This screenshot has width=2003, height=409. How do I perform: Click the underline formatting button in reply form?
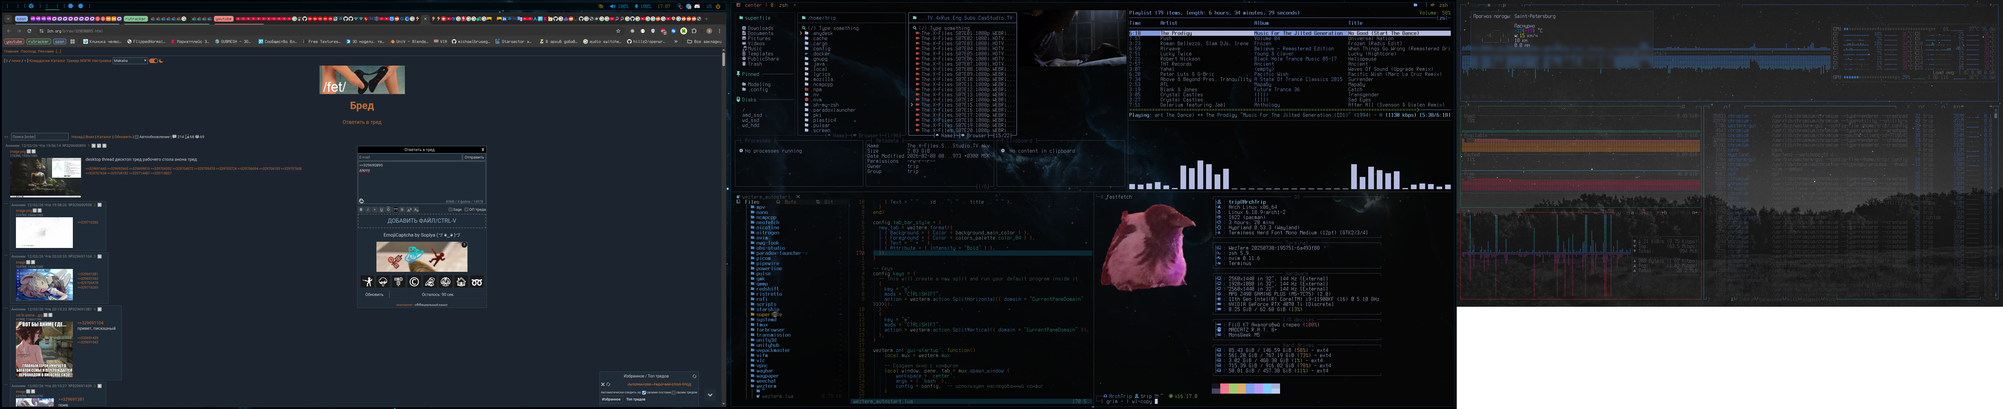pos(382,210)
